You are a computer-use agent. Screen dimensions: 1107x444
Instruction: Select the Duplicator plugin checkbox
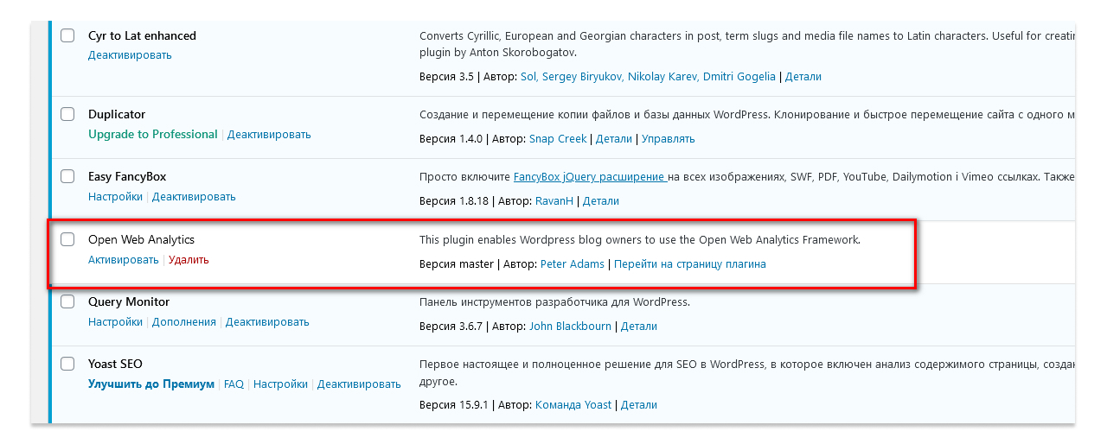(67, 114)
